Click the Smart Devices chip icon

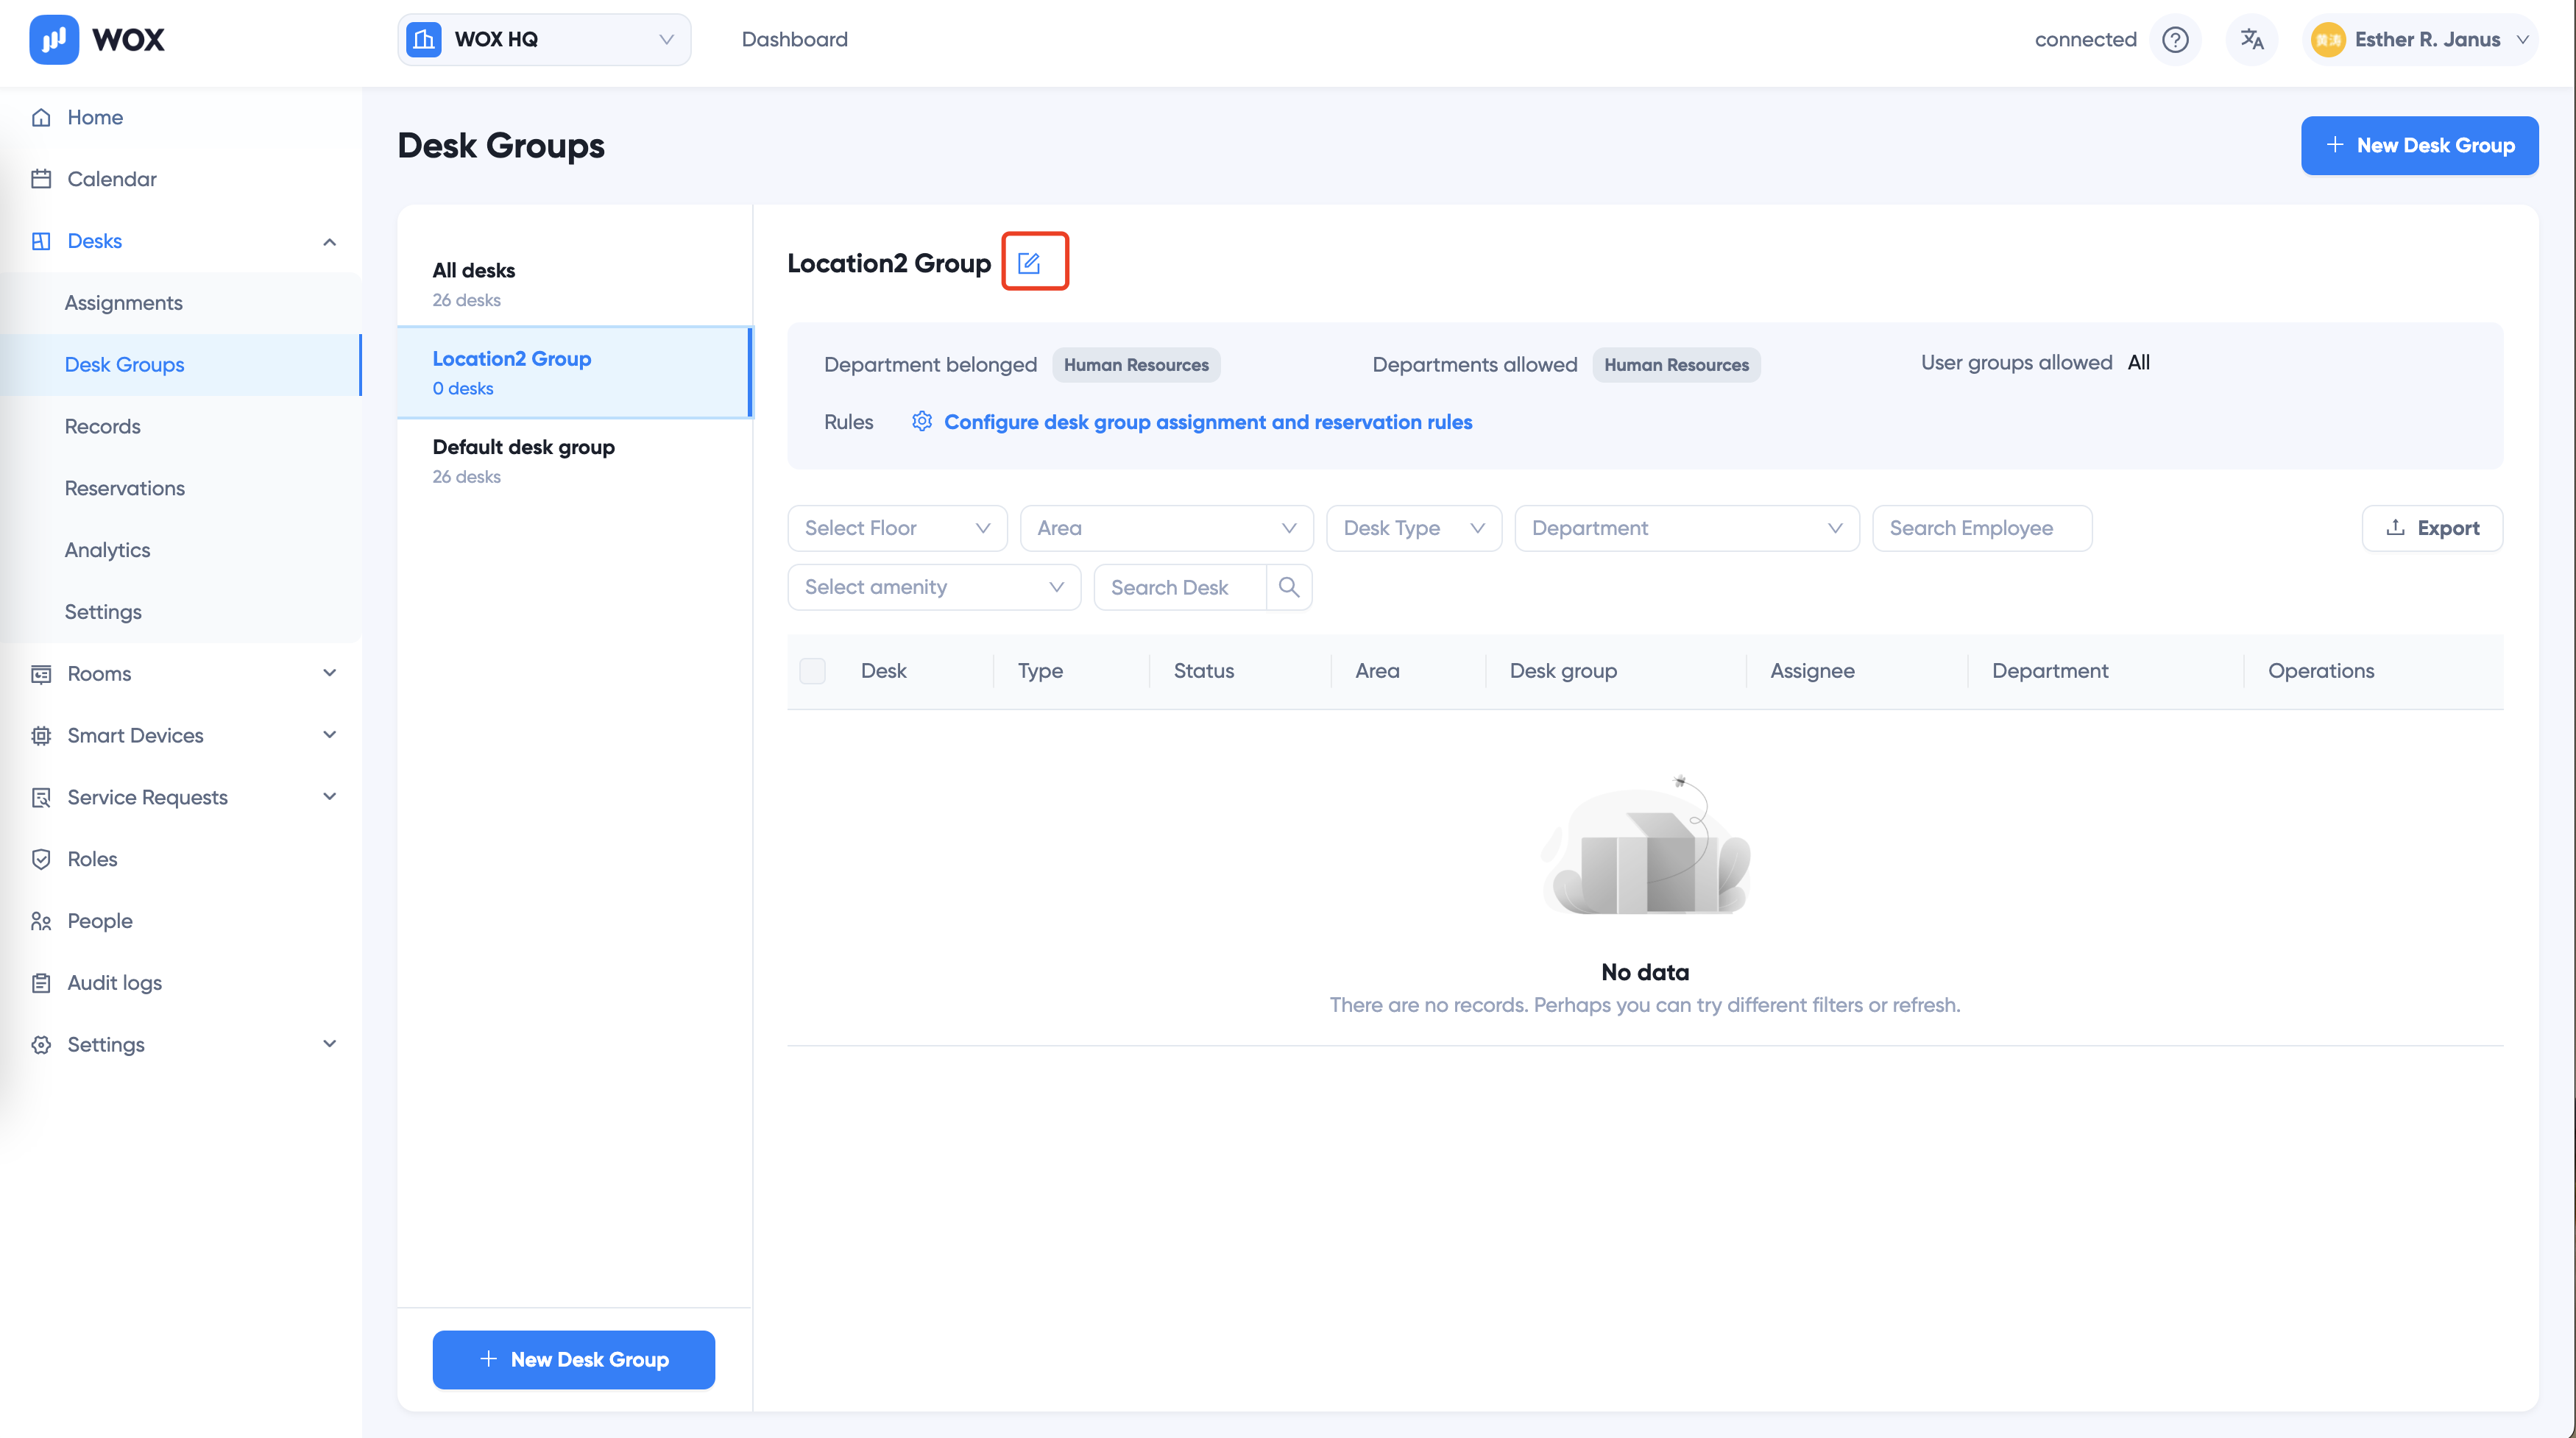pos(41,736)
